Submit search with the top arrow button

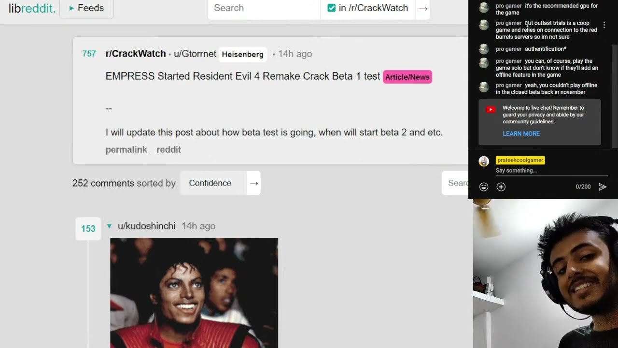(x=422, y=8)
